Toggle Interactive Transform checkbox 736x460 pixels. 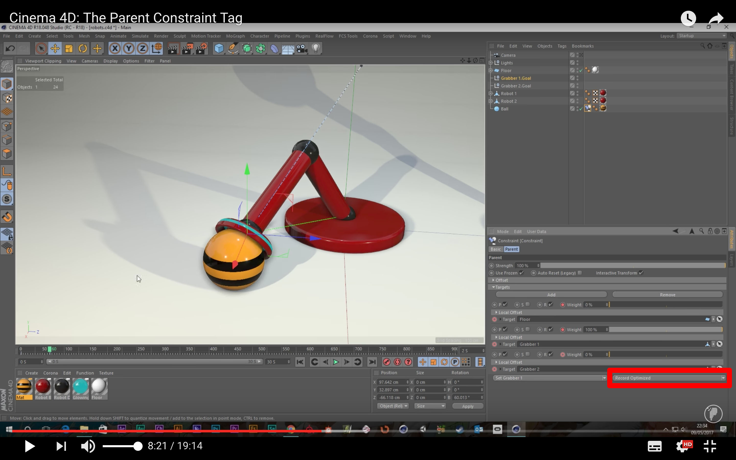pyautogui.click(x=641, y=273)
